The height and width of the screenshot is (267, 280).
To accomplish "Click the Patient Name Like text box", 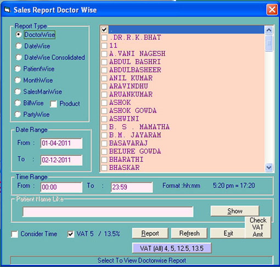I will [x=108, y=212].
